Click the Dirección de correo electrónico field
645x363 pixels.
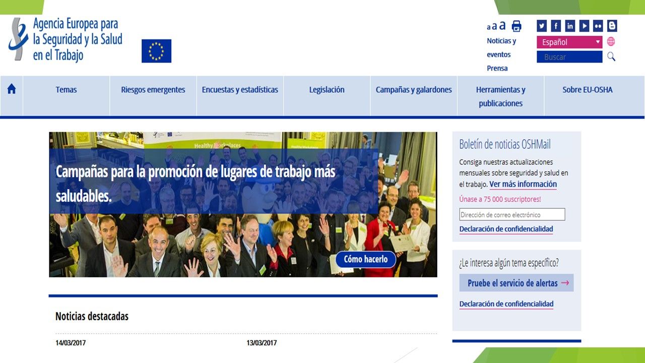512,214
